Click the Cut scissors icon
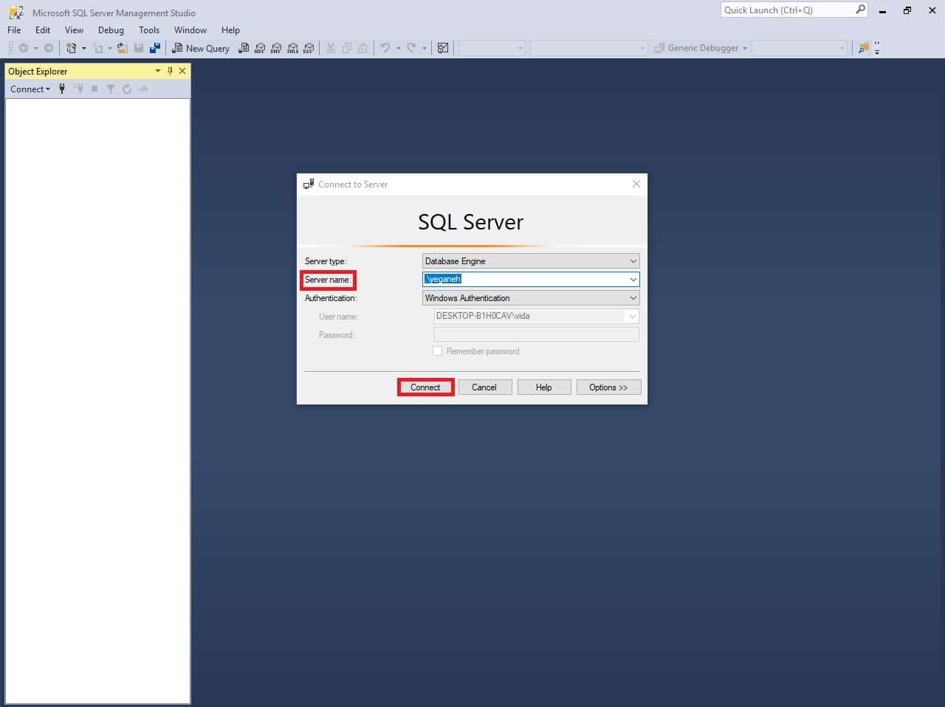The width and height of the screenshot is (945, 707). [330, 48]
